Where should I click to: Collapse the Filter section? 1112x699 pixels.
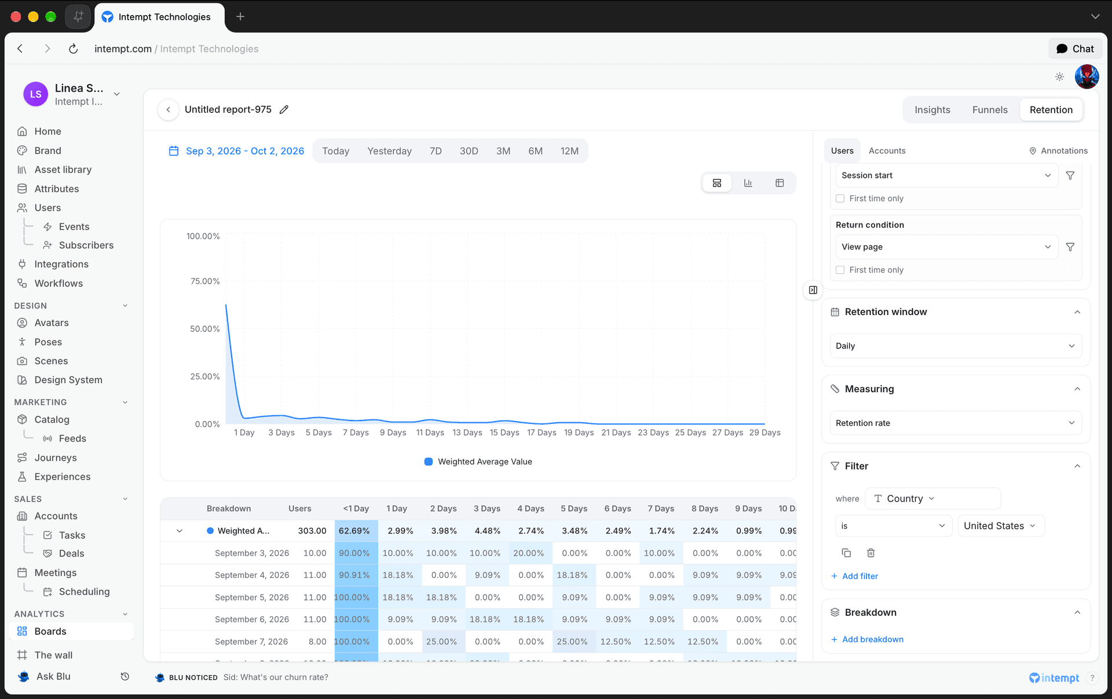[1077, 466]
